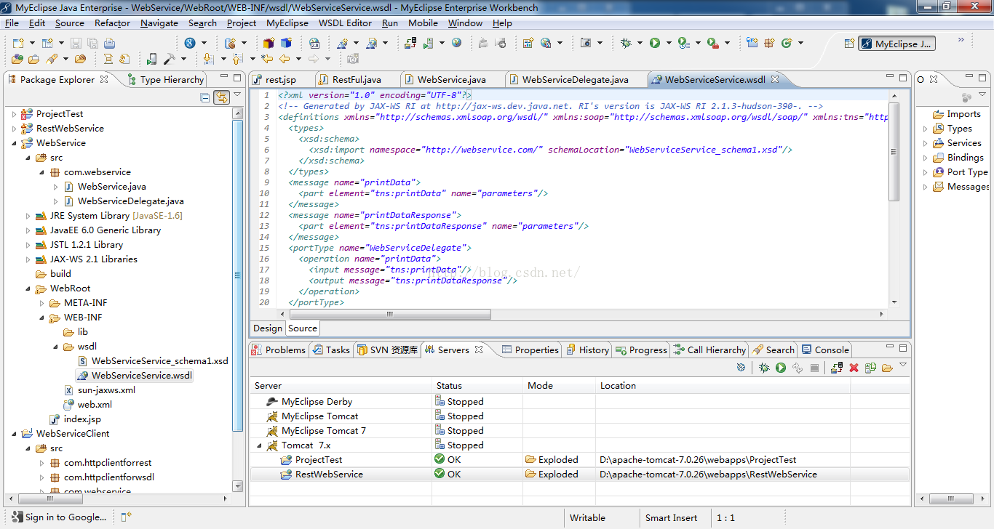Select MyEclipse Tomcat 7 server row
The width and height of the screenshot is (994, 529).
pos(579,431)
